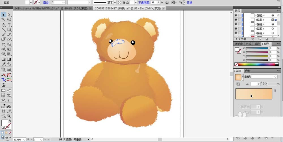Toggle lock box of first 路径 row
This screenshot has height=142, width=283.
(x=239, y=15)
